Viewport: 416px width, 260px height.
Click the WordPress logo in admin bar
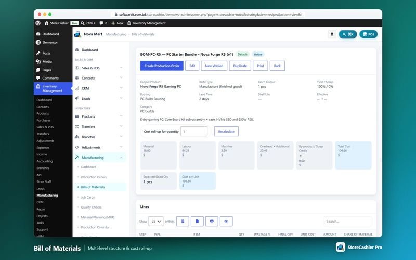(38, 23)
